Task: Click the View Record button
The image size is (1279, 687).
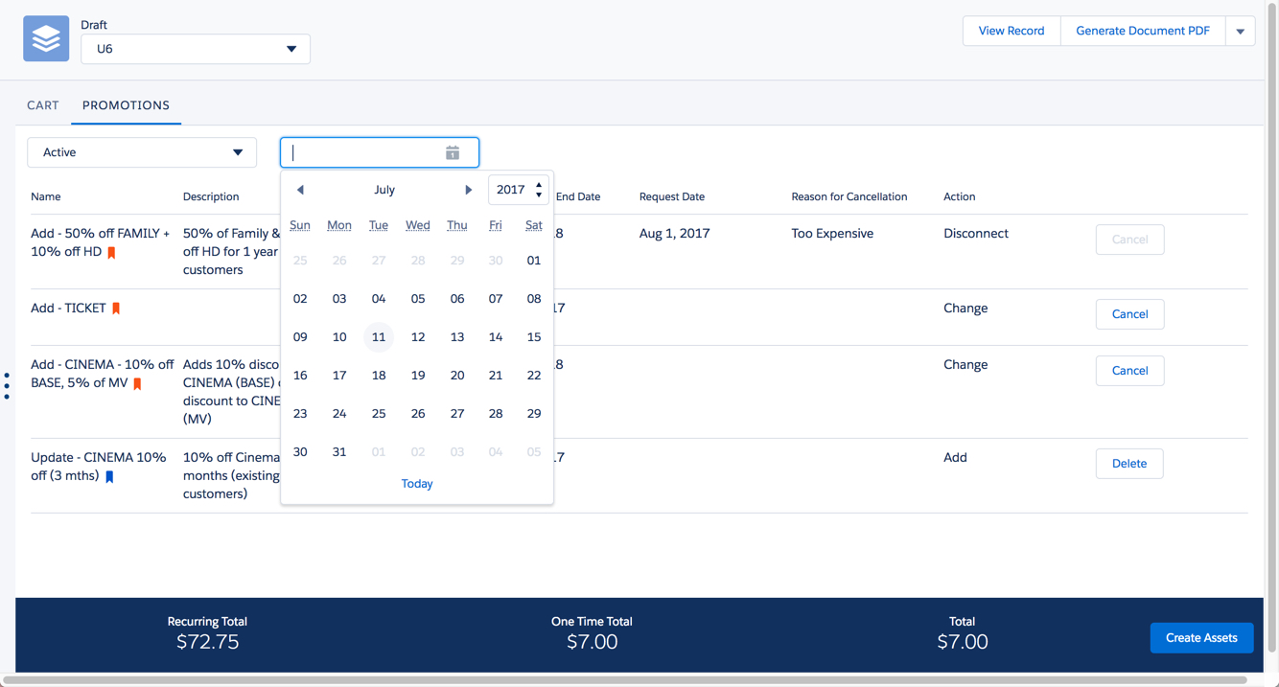Action: pyautogui.click(x=1012, y=31)
